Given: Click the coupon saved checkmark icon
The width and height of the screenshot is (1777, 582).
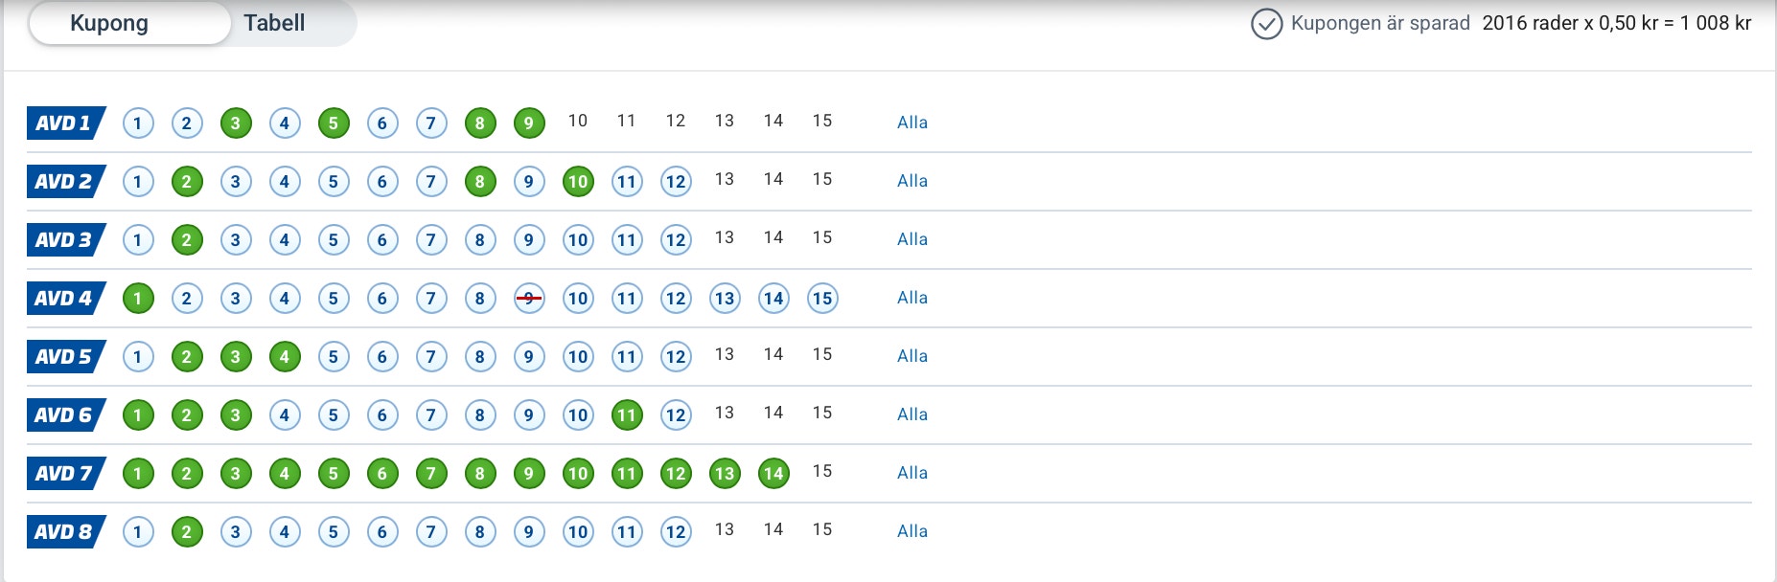Looking at the screenshot, I should [1266, 24].
